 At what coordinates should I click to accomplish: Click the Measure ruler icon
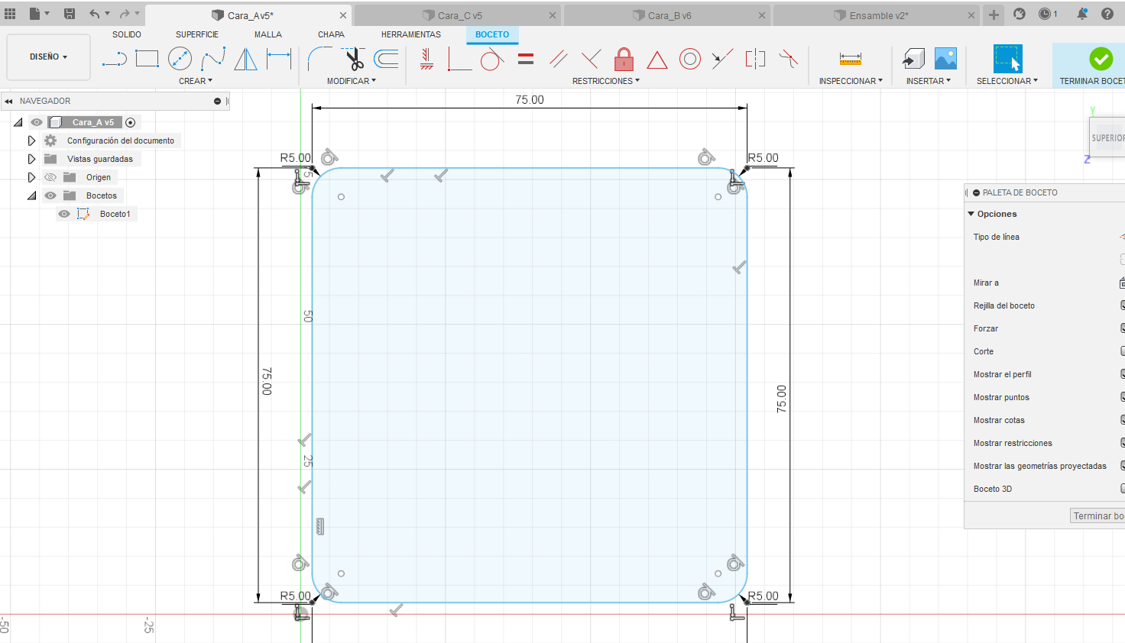[x=851, y=59]
